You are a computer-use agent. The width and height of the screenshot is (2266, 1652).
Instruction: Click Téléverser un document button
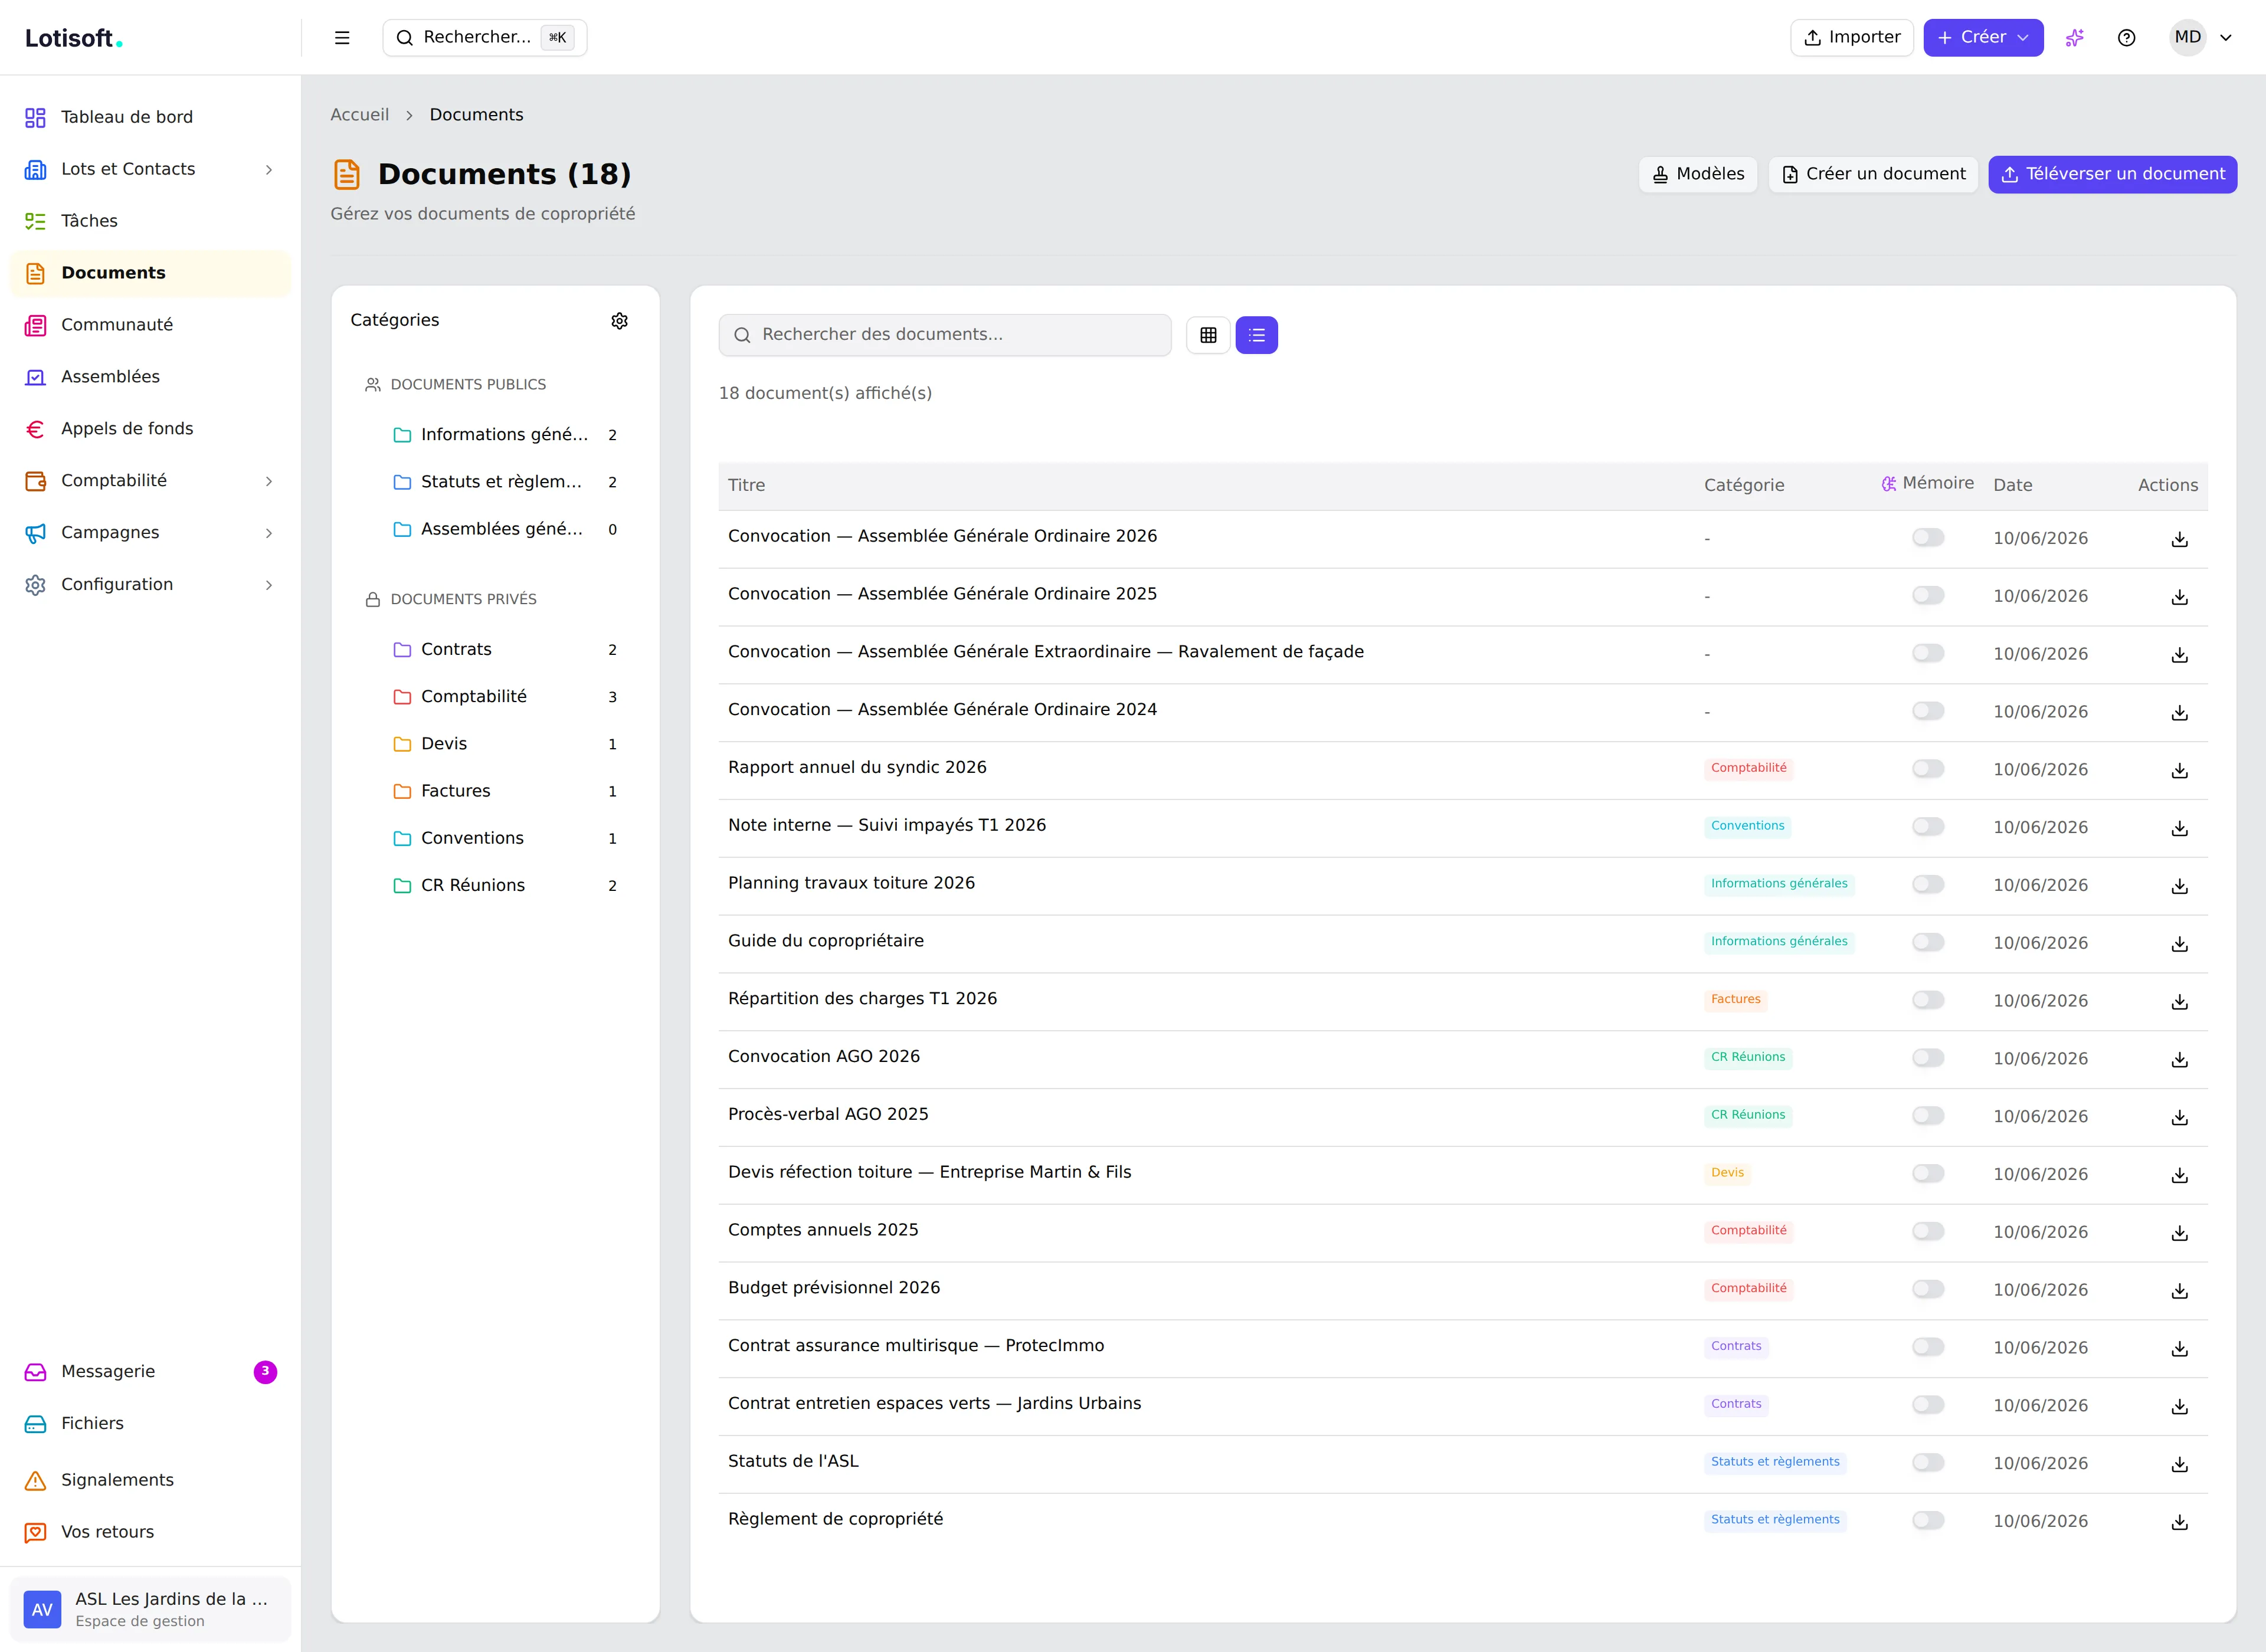(2113, 174)
